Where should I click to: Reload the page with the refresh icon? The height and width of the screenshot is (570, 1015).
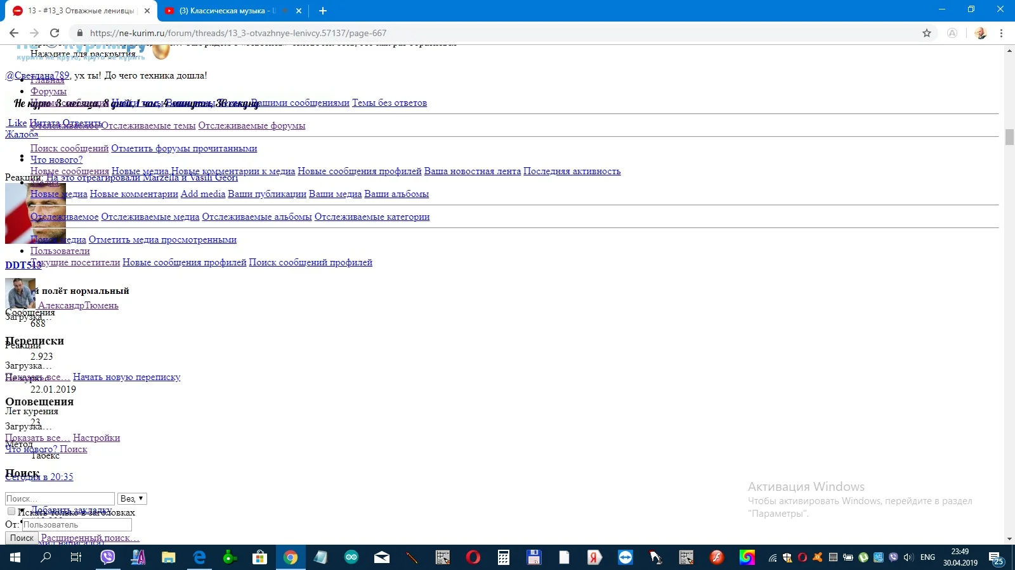tap(55, 33)
